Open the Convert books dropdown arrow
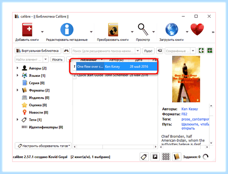Viewport: 228px width, 174px height. coord(132,32)
